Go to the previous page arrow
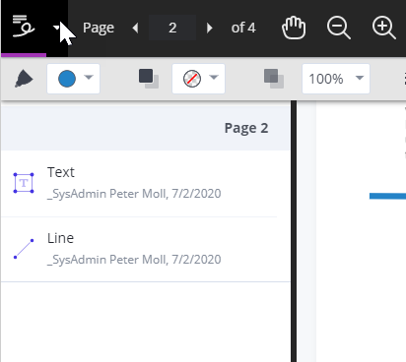Image resolution: width=406 pixels, height=362 pixels. [135, 28]
